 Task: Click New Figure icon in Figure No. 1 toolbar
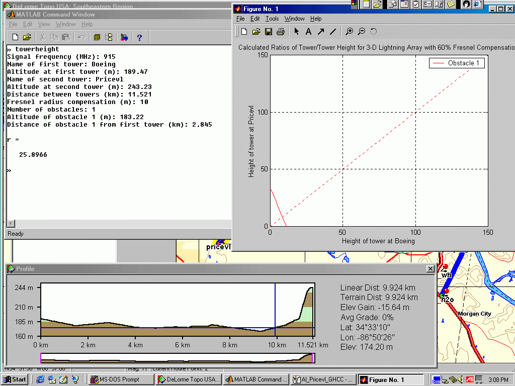tap(244, 32)
